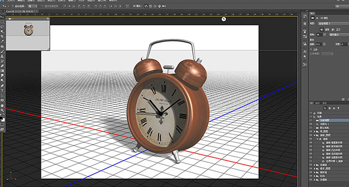Toggle Auto-Select checkbox in options bar
The width and height of the screenshot is (349, 187).
13,6
